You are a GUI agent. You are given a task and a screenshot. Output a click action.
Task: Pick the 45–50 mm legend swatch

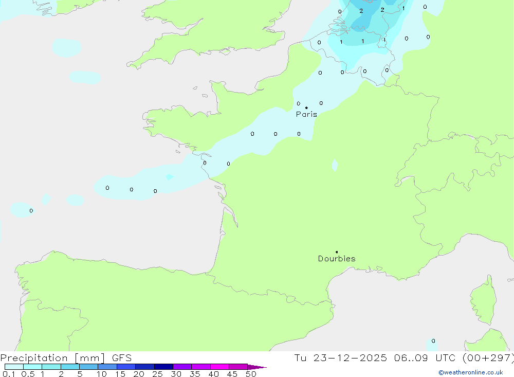click(238, 367)
